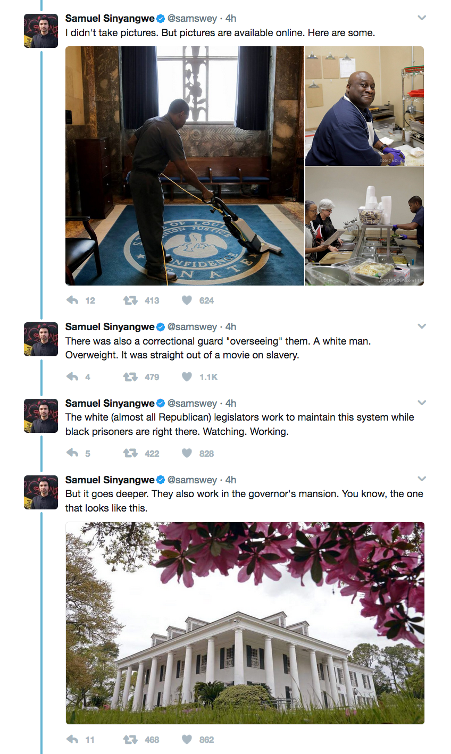Image resolution: width=451 pixels, height=754 pixels.
Task: Retweet the tweet with 413 retweets
Action: coord(130,300)
